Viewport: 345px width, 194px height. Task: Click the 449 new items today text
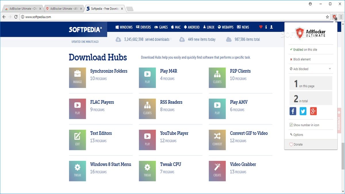202,39
